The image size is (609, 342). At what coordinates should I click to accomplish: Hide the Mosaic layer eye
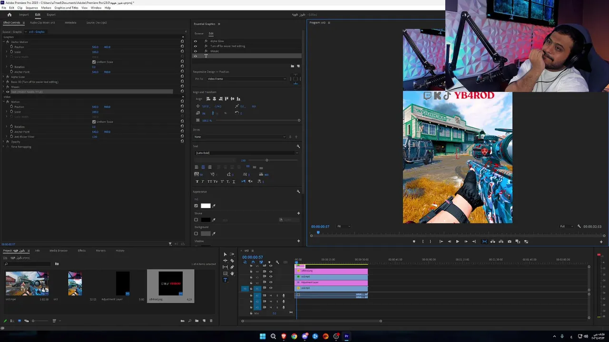[x=195, y=51]
